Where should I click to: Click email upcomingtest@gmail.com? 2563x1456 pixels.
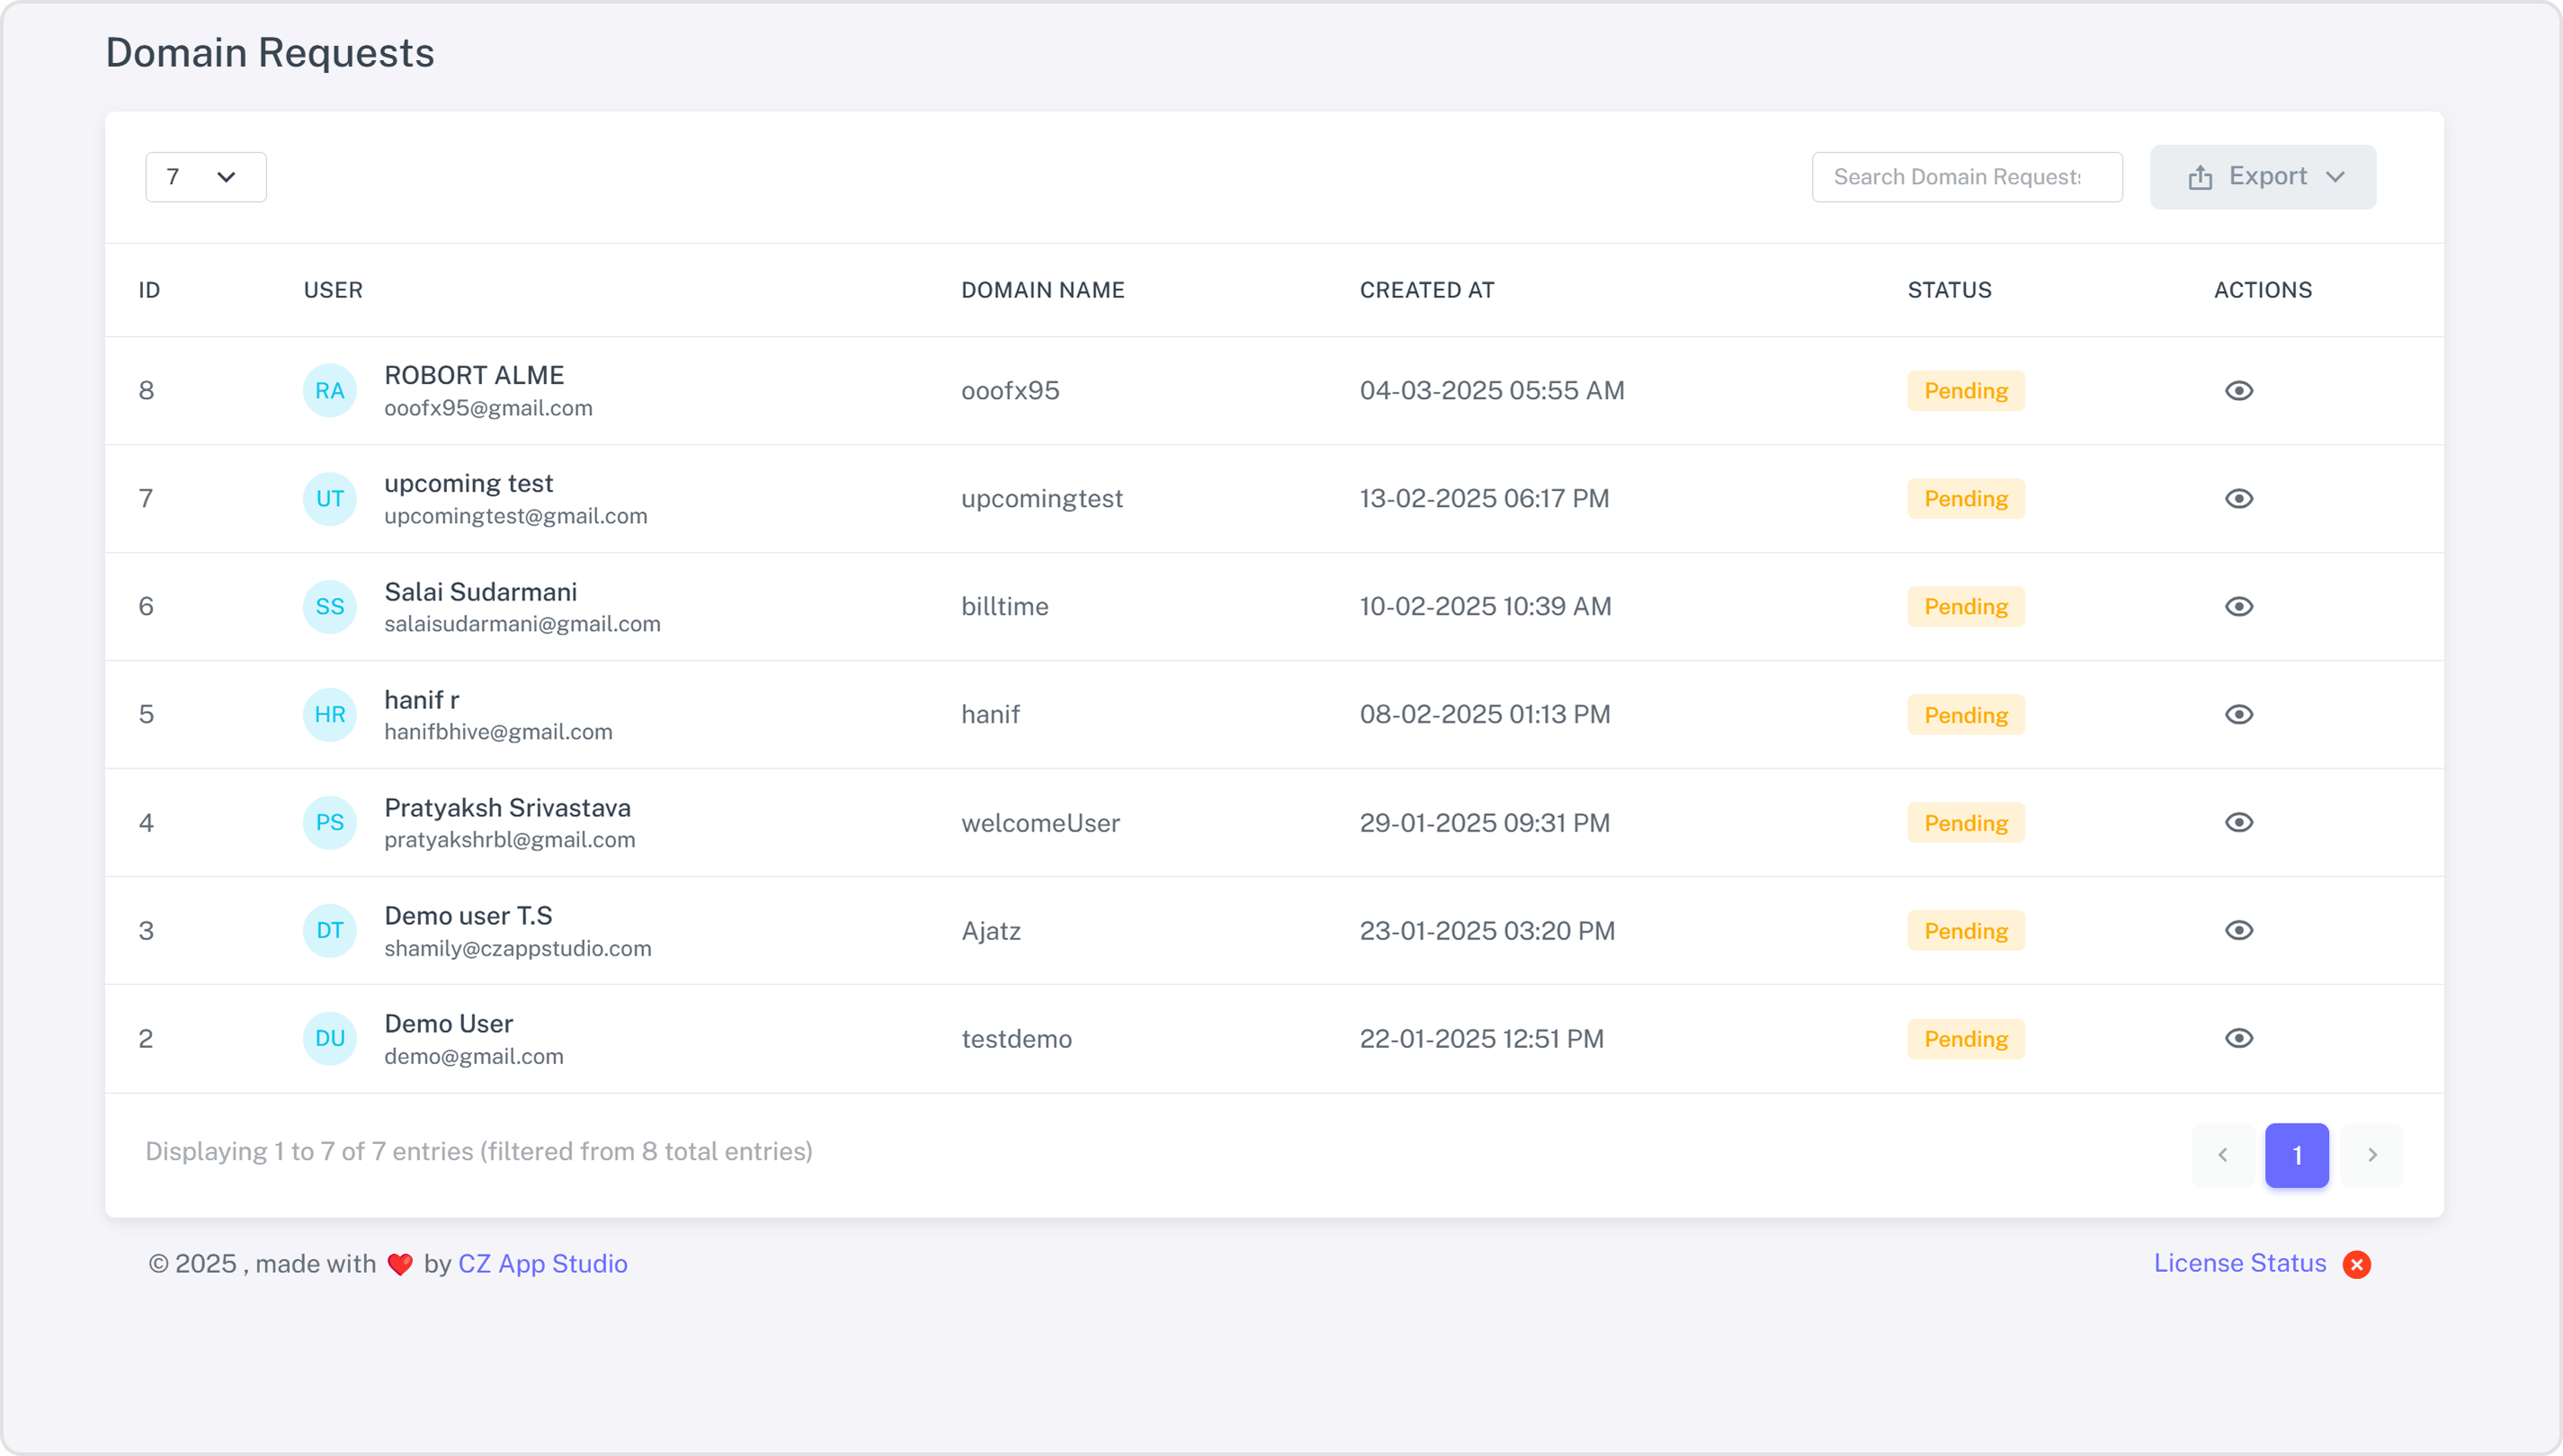click(515, 517)
